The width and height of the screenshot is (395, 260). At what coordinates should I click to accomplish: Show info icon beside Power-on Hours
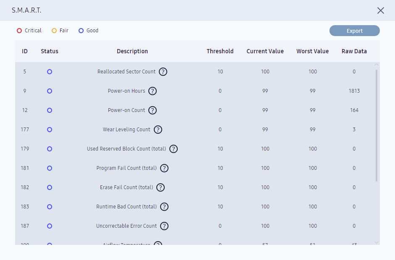[153, 91]
